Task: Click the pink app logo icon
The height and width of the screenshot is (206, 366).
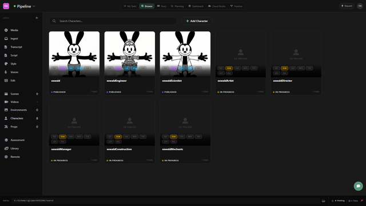Action: click(6, 6)
